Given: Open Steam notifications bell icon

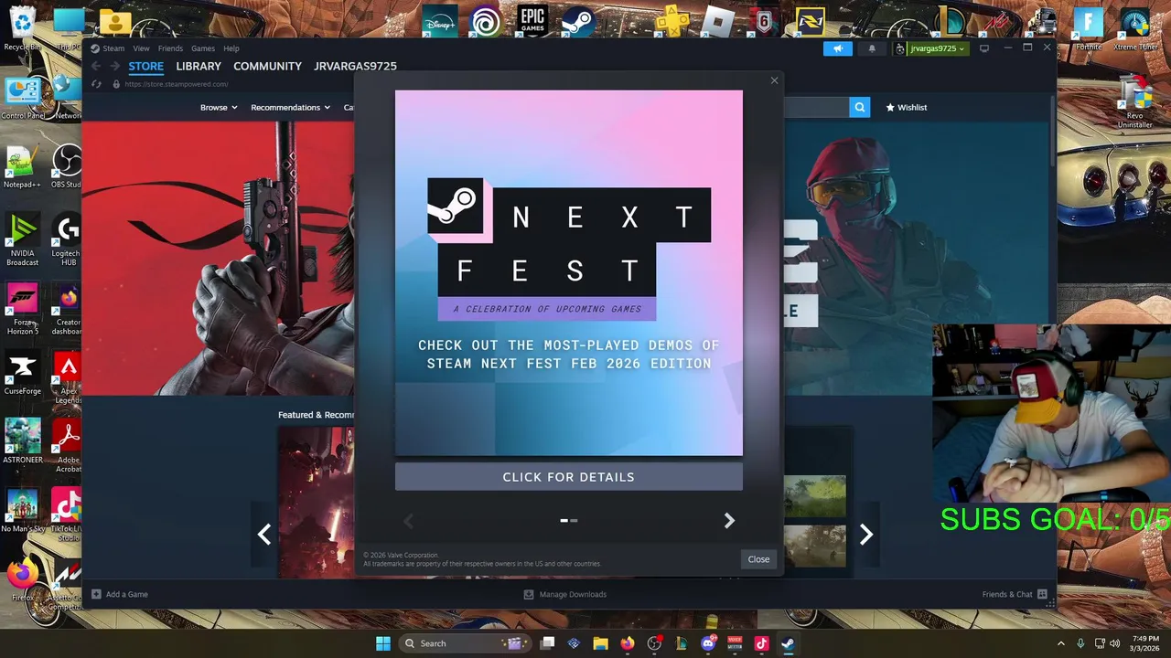Looking at the screenshot, I should (x=872, y=48).
